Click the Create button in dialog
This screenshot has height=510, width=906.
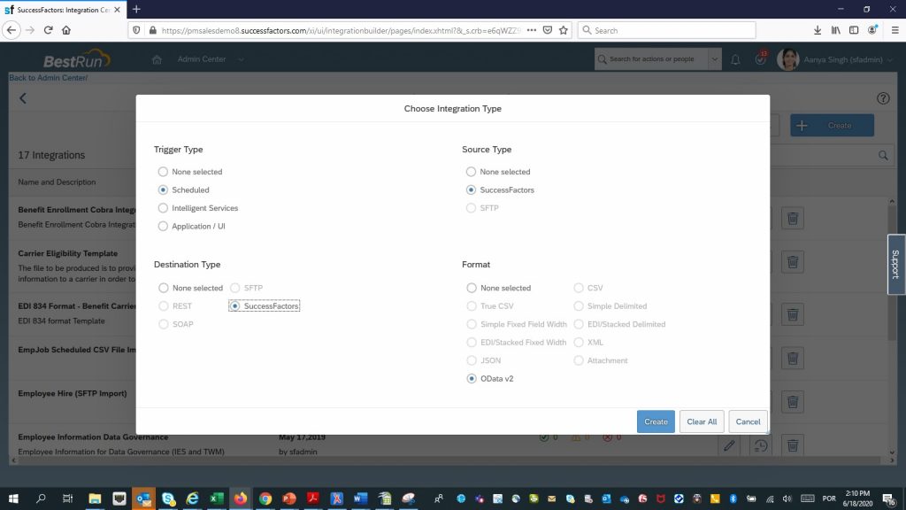(x=656, y=421)
